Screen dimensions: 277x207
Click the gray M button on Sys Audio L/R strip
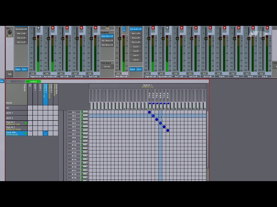tap(167, 28)
